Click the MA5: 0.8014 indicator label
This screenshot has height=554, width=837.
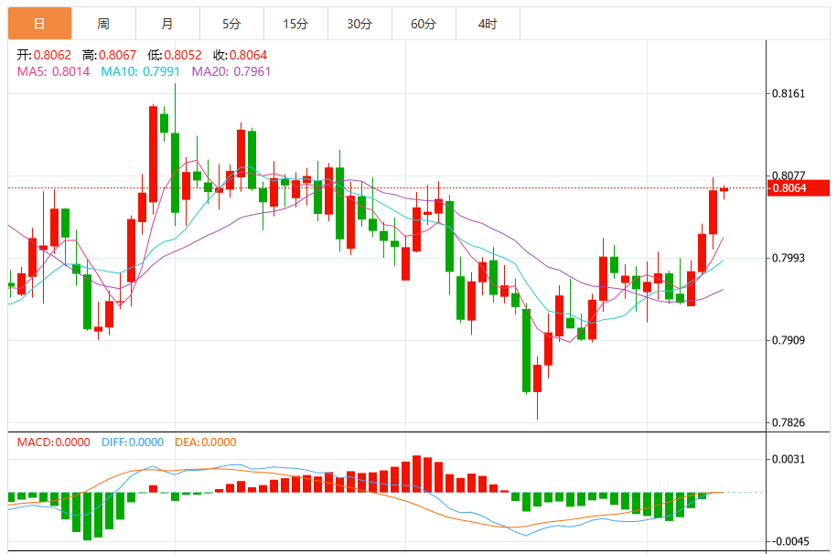pos(53,71)
